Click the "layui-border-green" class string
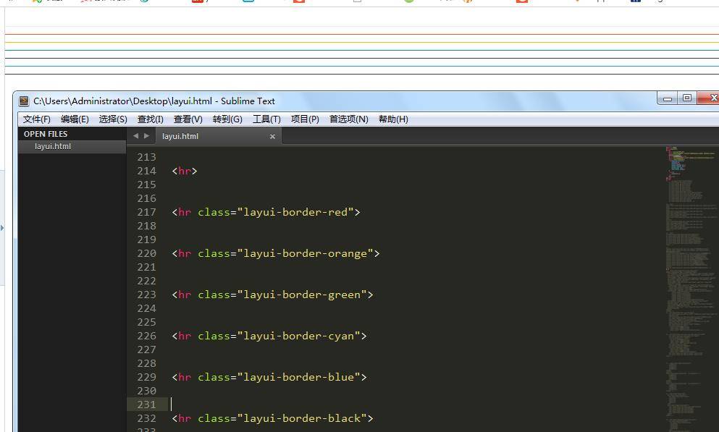 pos(302,295)
